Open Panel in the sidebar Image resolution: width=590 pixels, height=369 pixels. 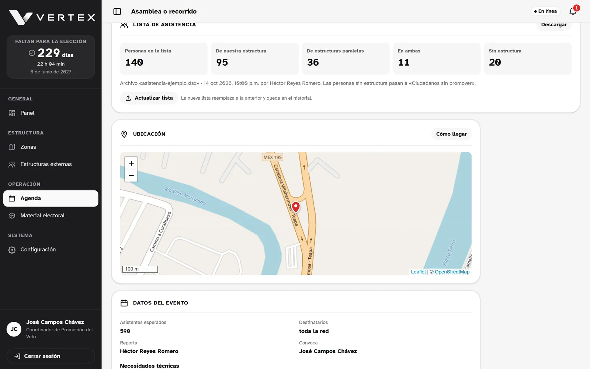pos(51,113)
